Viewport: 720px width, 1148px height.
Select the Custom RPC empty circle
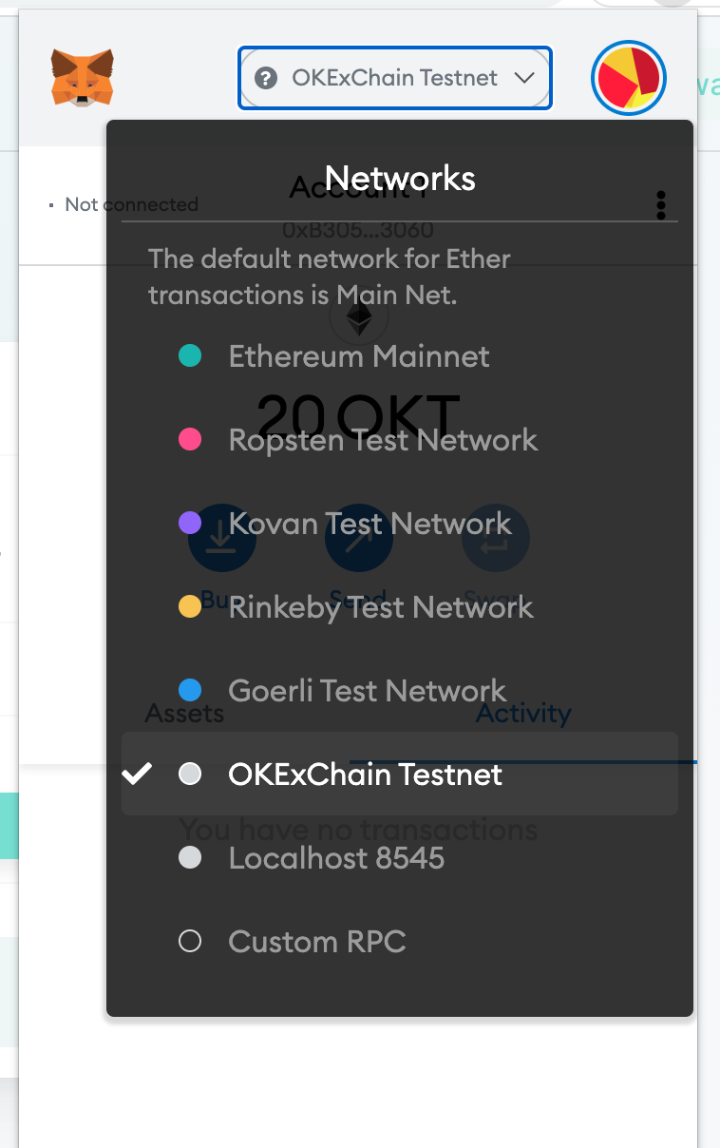(x=190, y=942)
